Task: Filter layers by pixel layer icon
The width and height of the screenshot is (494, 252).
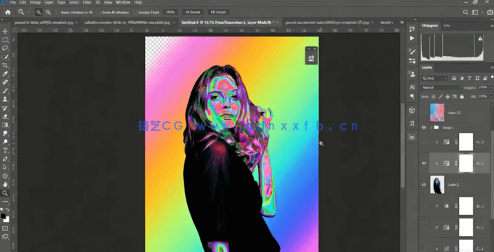Action: coord(454,78)
